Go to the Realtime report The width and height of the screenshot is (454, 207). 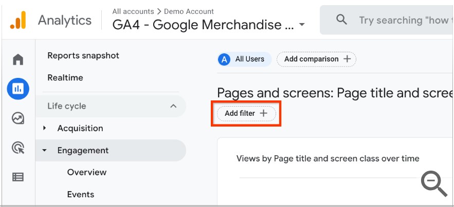(65, 78)
